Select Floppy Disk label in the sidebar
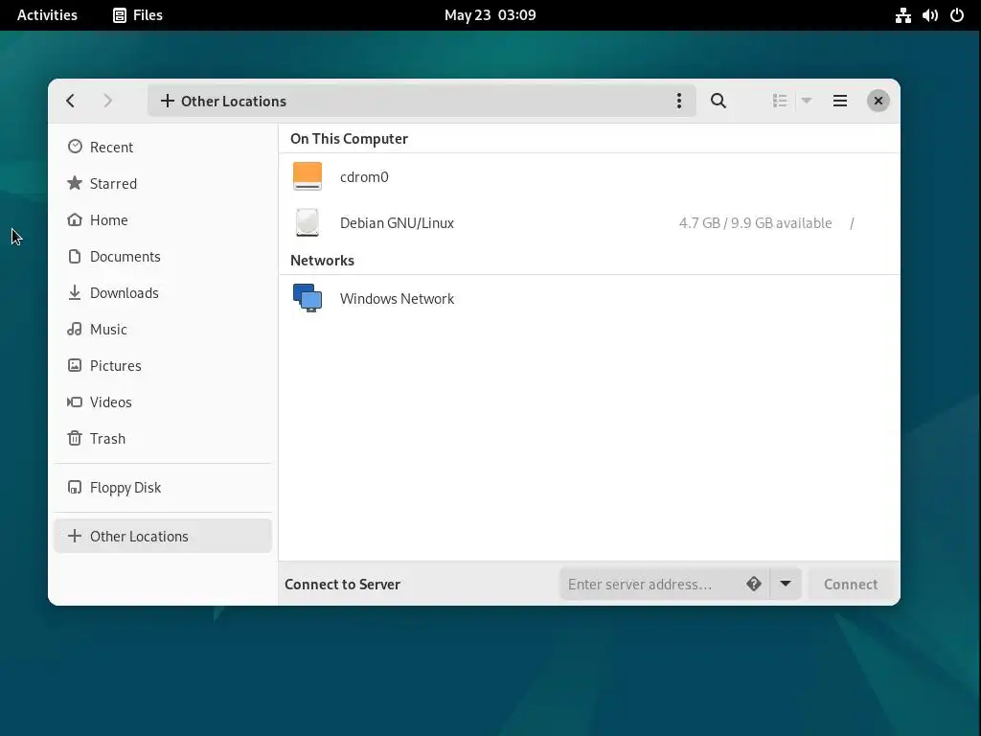This screenshot has height=736, width=981. pos(125,488)
